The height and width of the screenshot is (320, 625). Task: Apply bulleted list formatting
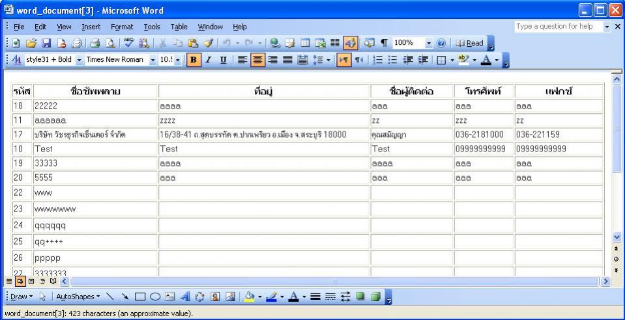(x=392, y=60)
